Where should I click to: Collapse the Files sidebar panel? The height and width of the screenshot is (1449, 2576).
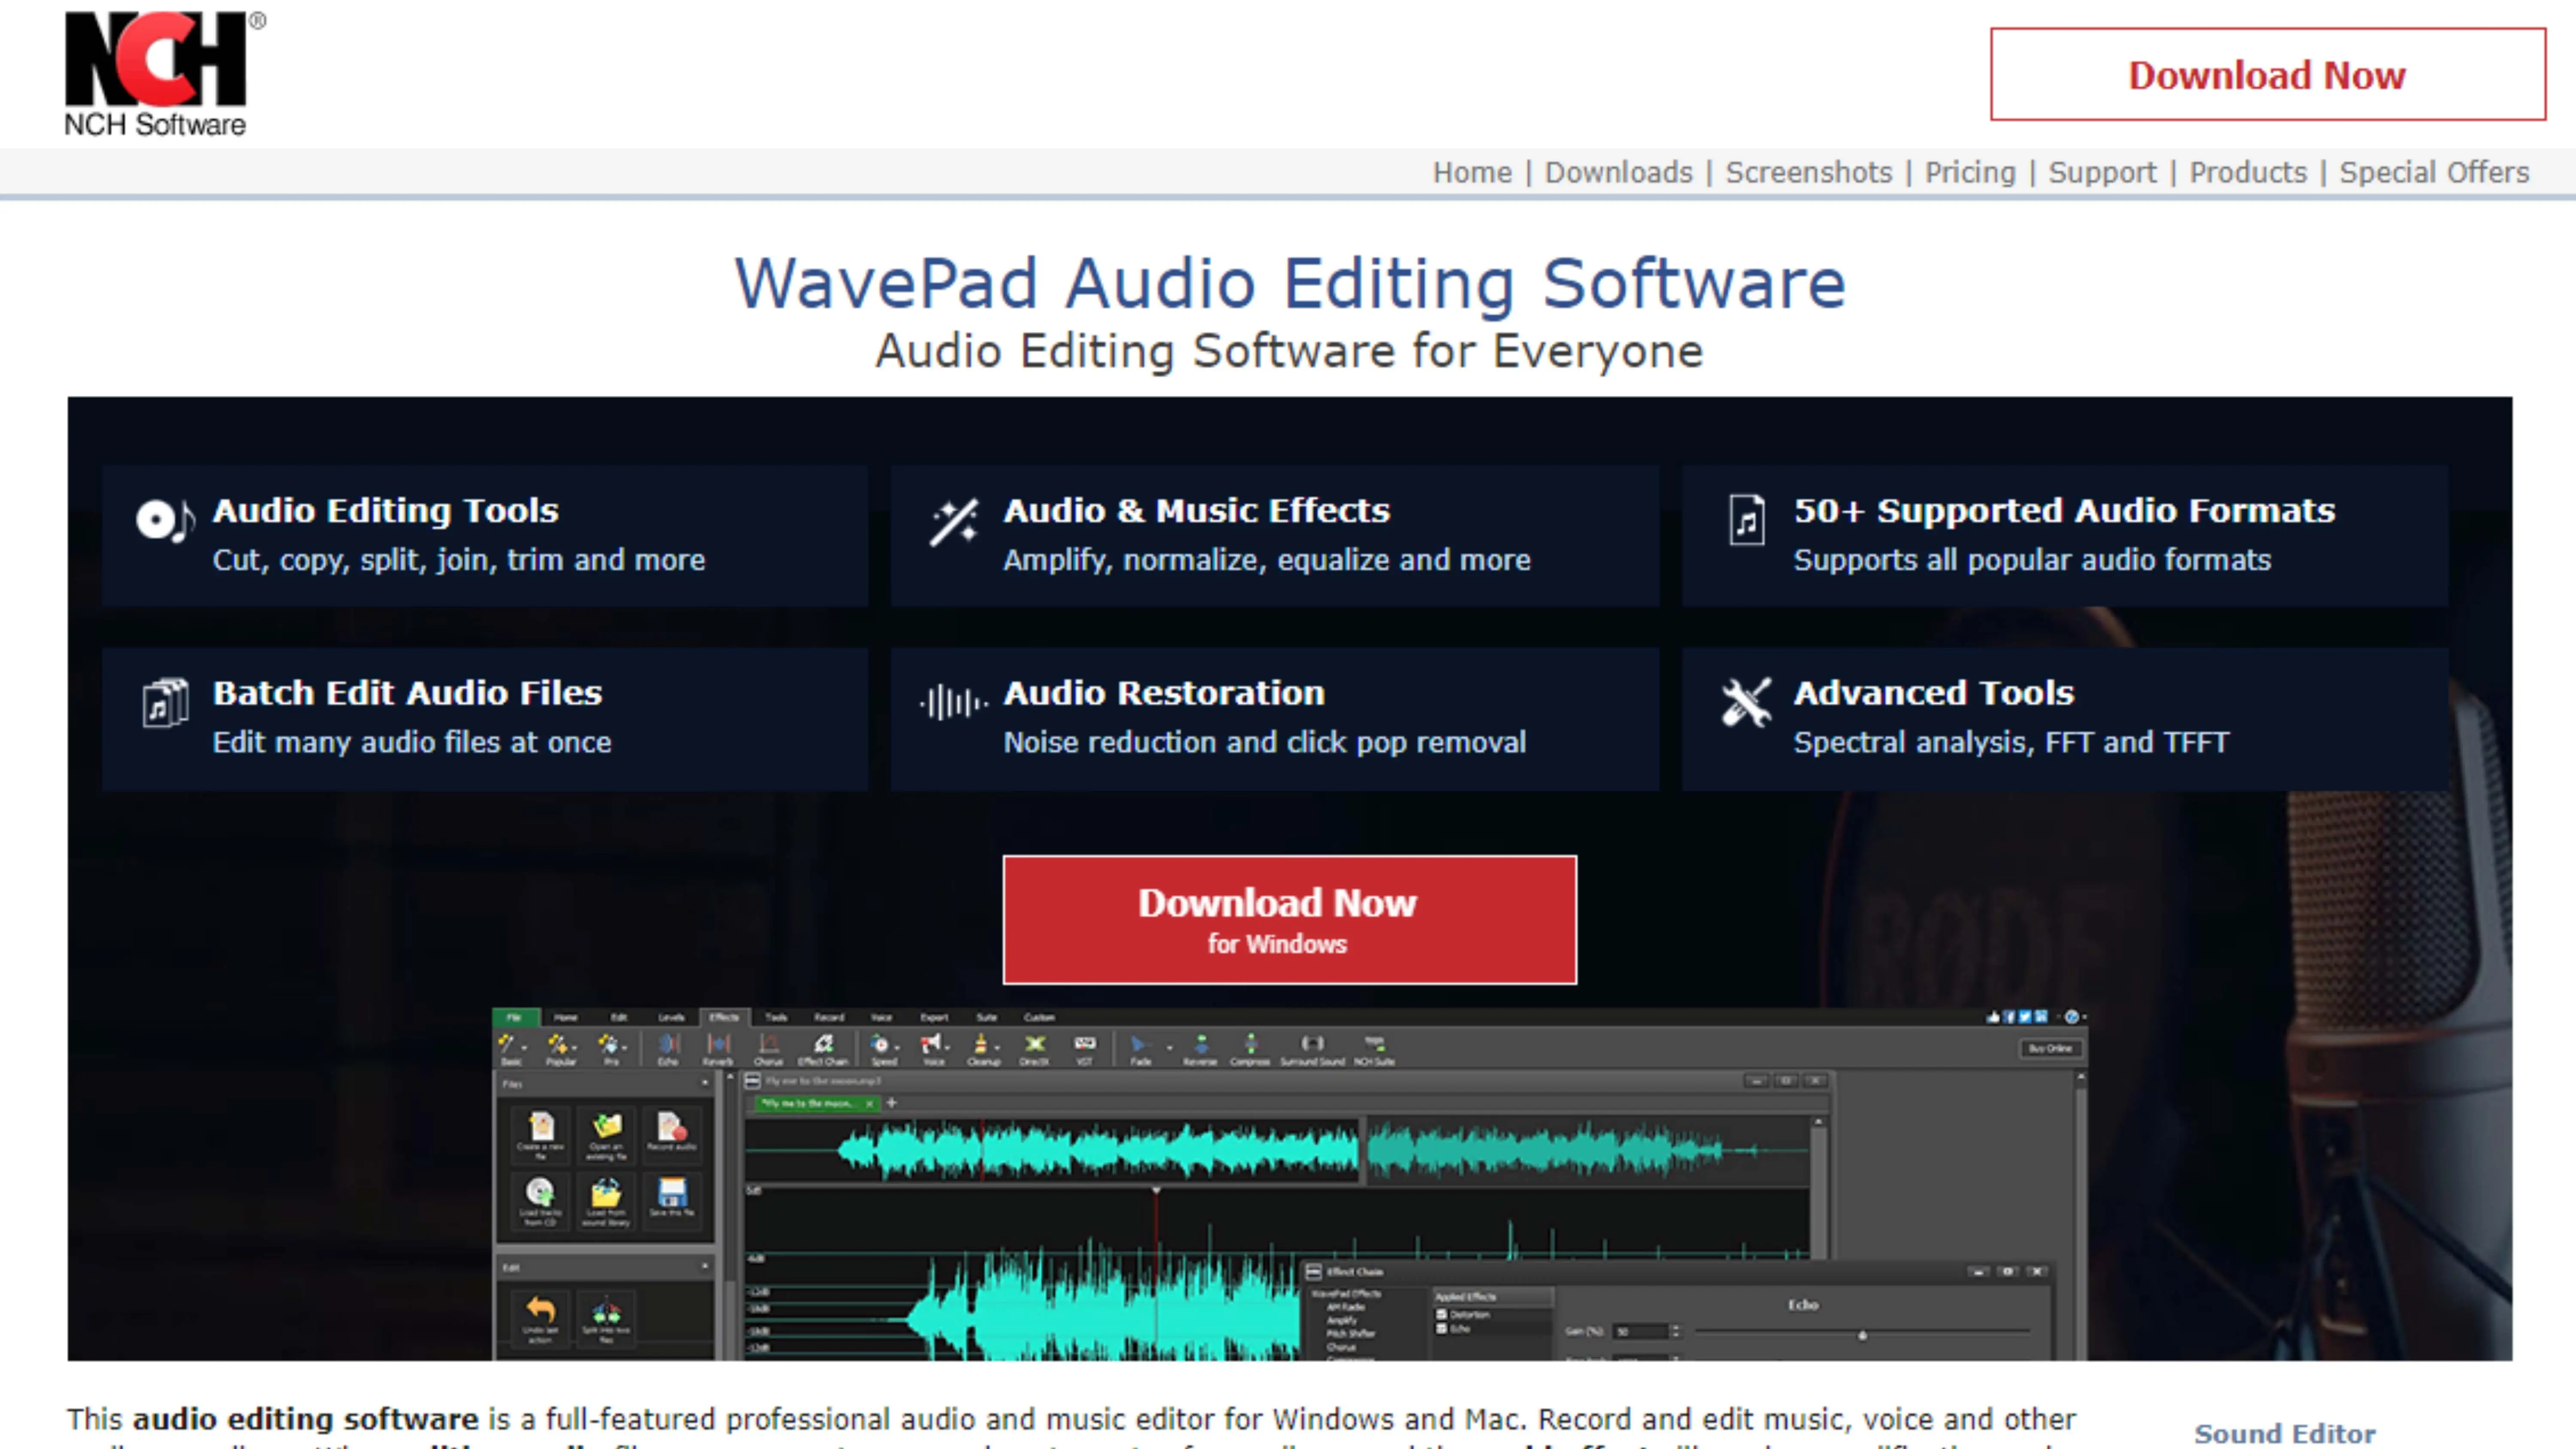click(x=705, y=1083)
